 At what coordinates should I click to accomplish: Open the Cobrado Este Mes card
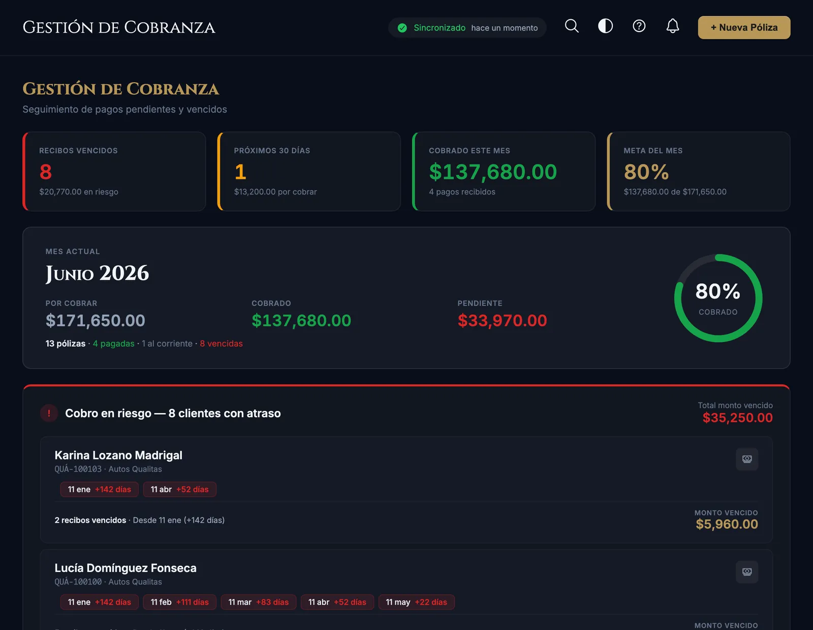tap(504, 172)
